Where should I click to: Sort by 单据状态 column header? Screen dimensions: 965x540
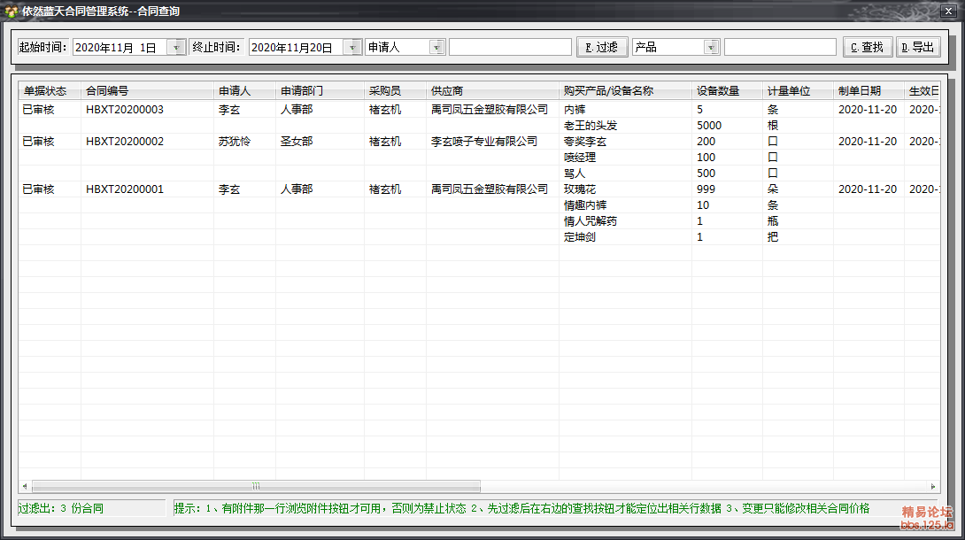pos(44,91)
